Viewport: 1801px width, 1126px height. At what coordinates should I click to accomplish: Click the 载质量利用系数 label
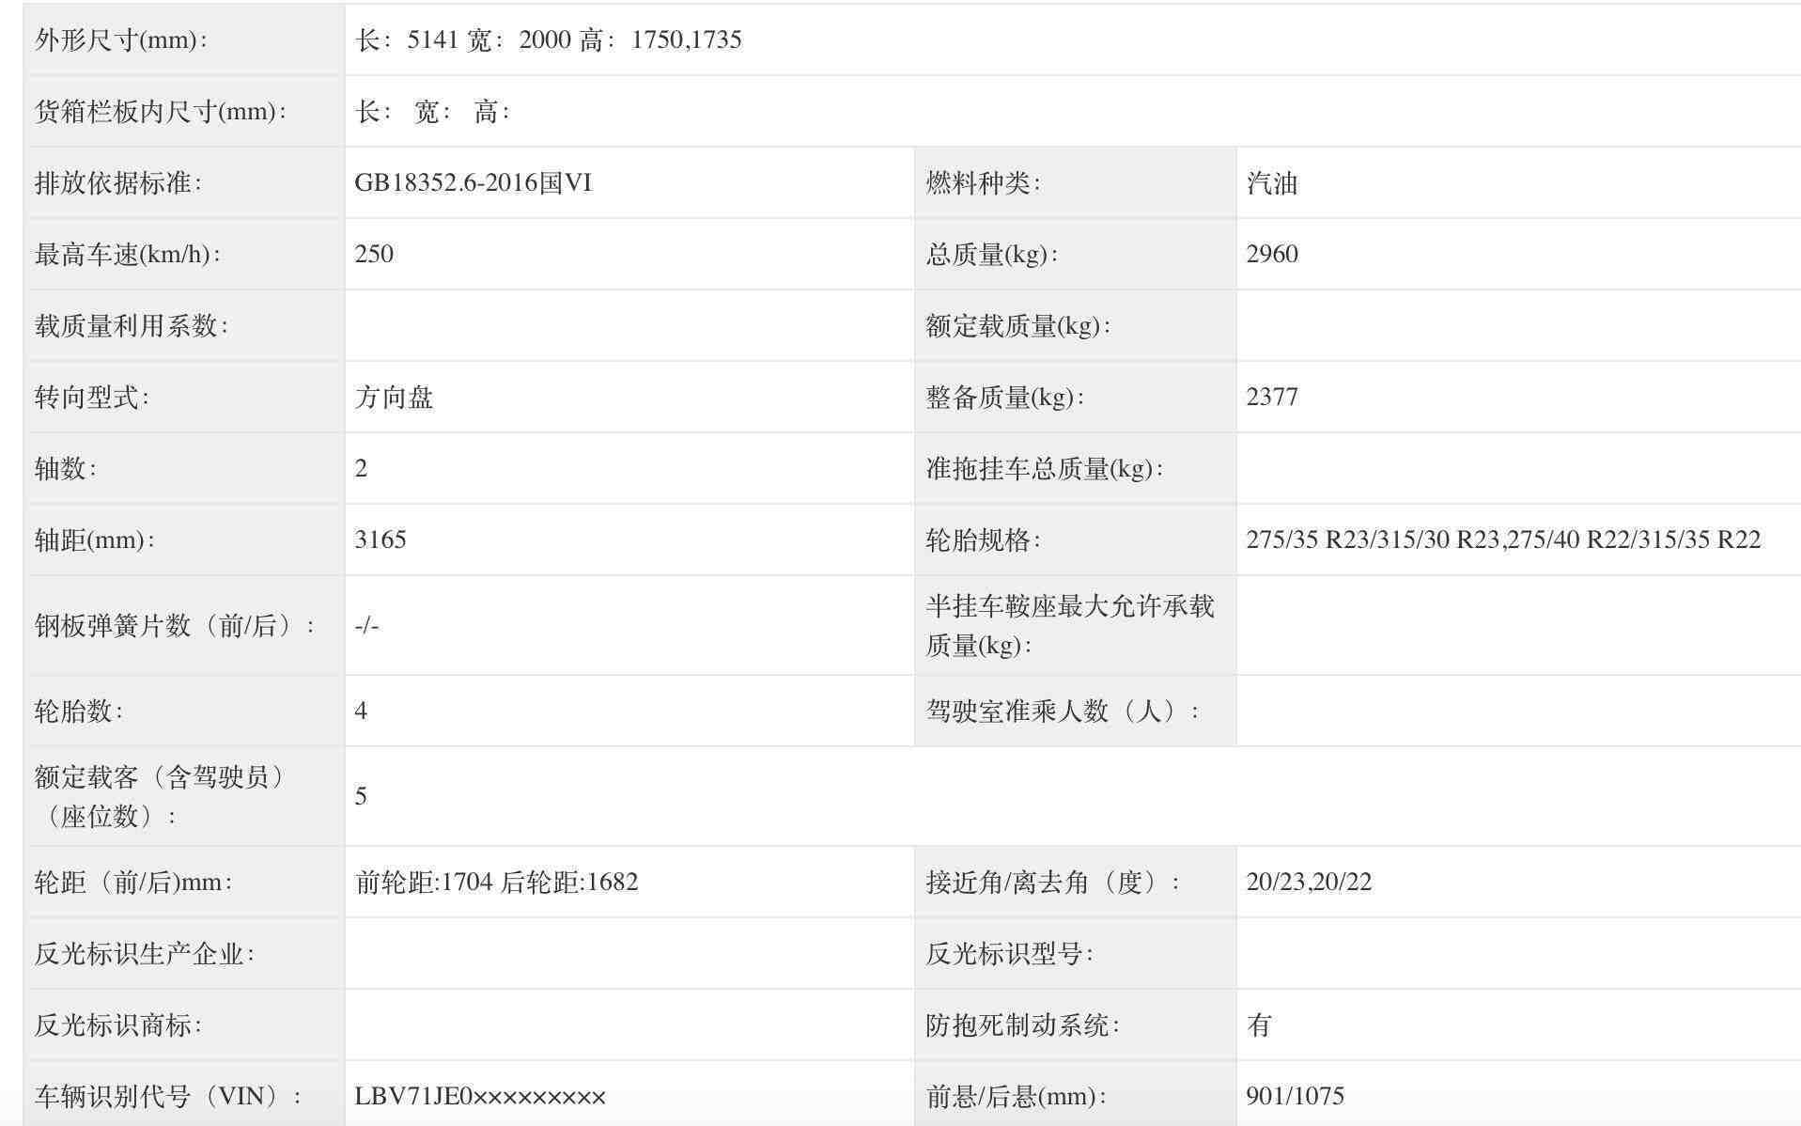click(132, 325)
